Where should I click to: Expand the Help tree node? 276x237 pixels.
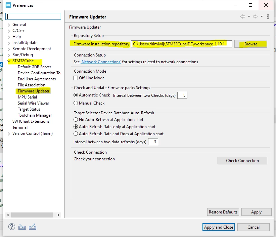point(9,37)
